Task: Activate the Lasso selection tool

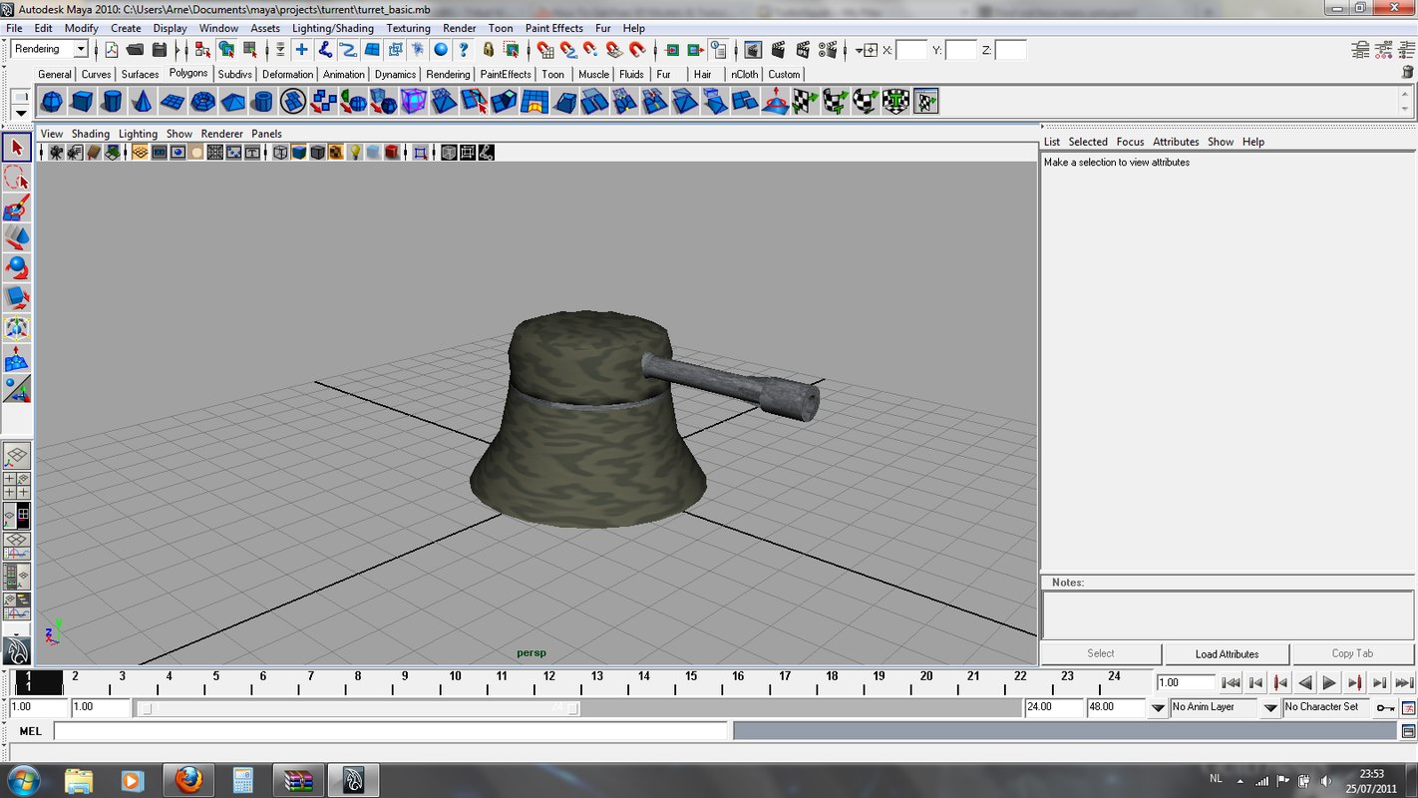Action: pos(15,178)
